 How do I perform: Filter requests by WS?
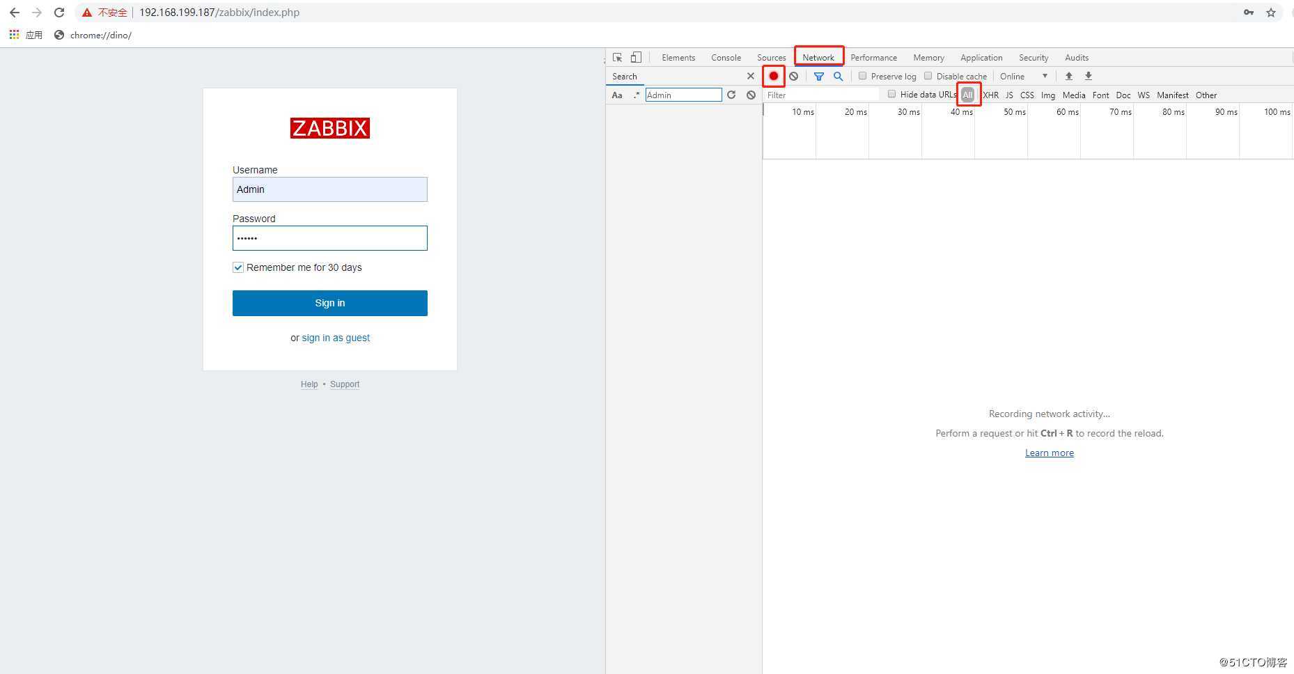click(1144, 95)
